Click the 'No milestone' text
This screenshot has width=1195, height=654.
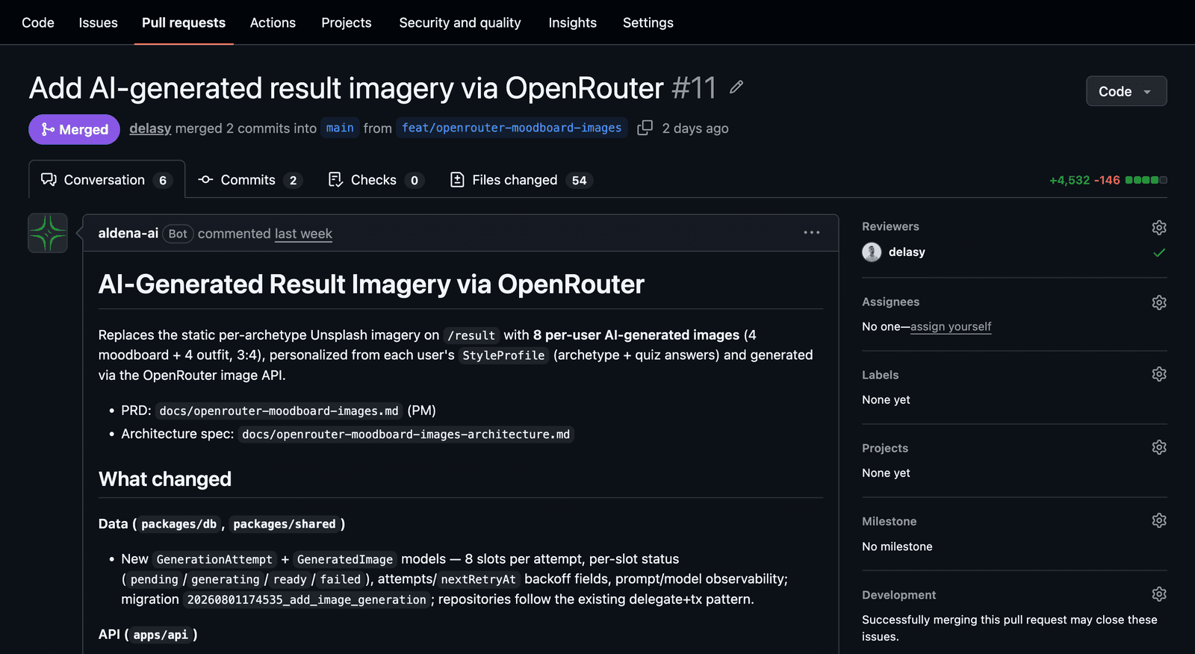pos(897,546)
